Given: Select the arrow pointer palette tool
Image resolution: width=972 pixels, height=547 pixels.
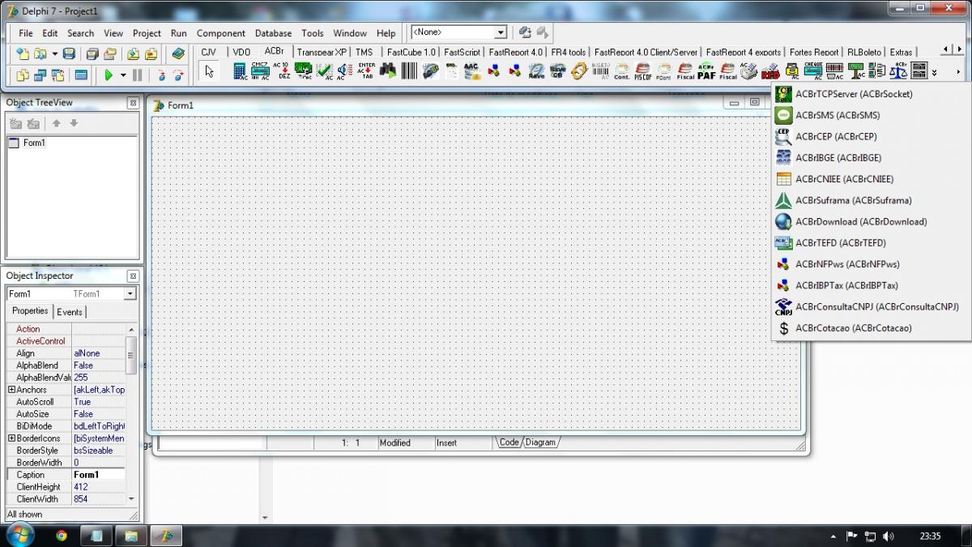Looking at the screenshot, I should click(x=210, y=71).
